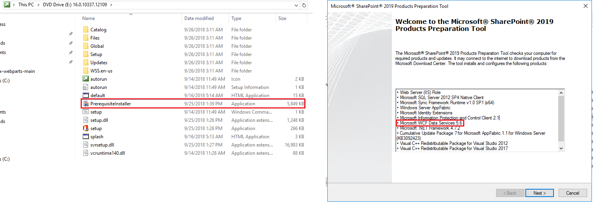Click the 'x-webparts-main' sidebar item

18,71
